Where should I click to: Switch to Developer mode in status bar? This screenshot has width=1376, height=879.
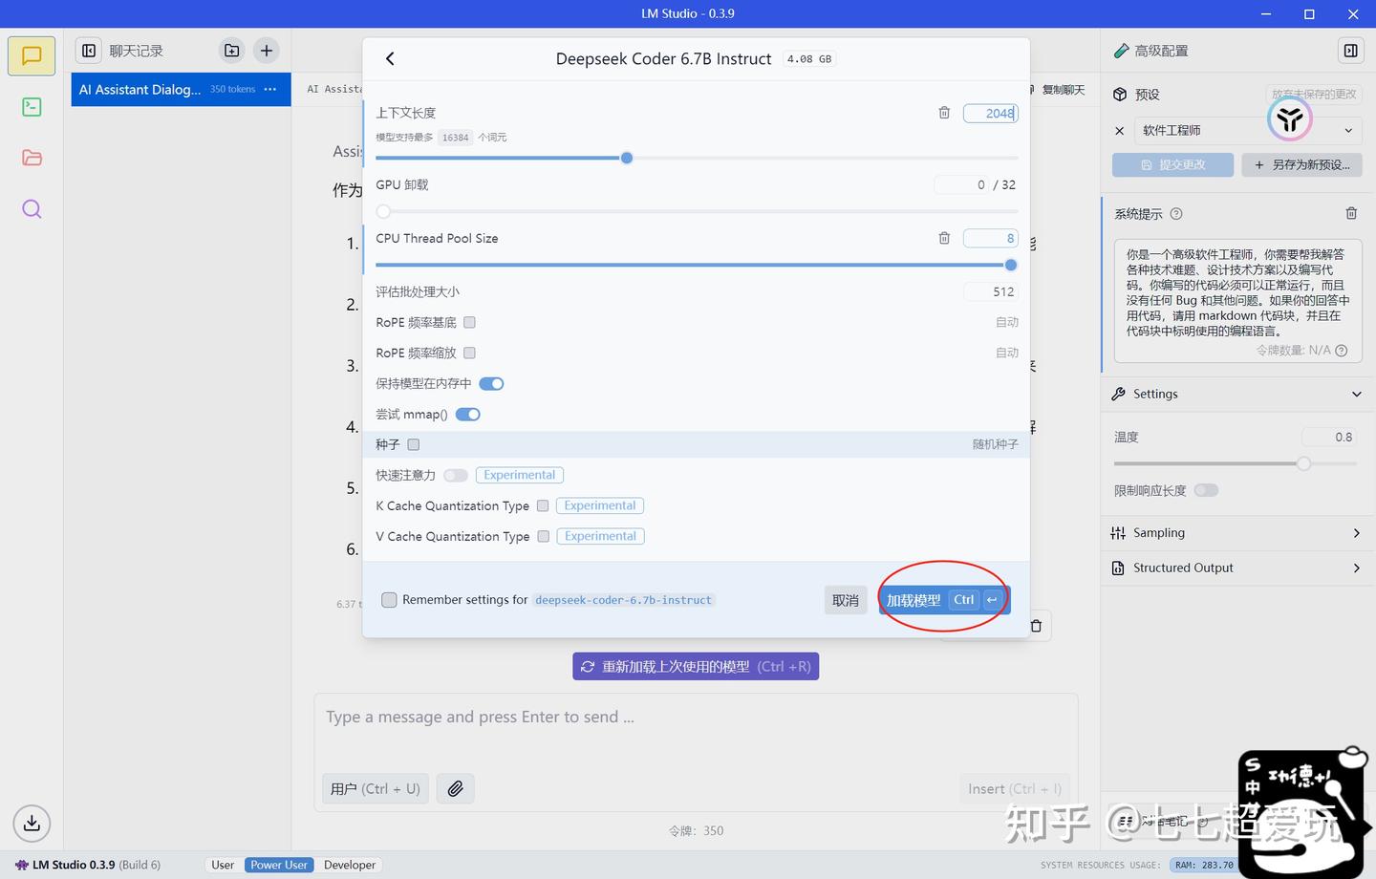point(350,864)
